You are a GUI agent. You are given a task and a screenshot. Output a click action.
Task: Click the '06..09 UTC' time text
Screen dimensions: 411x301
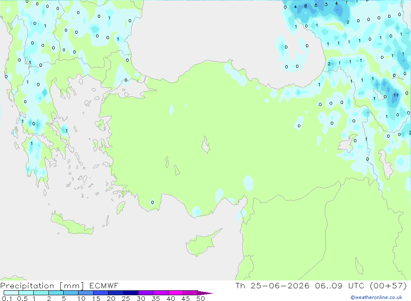click(x=340, y=285)
